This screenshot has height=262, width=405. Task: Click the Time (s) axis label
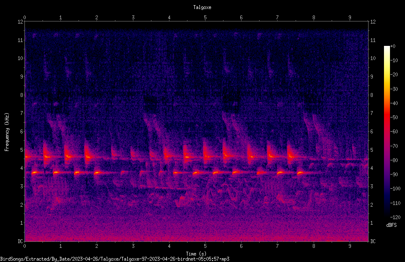pyautogui.click(x=196, y=254)
